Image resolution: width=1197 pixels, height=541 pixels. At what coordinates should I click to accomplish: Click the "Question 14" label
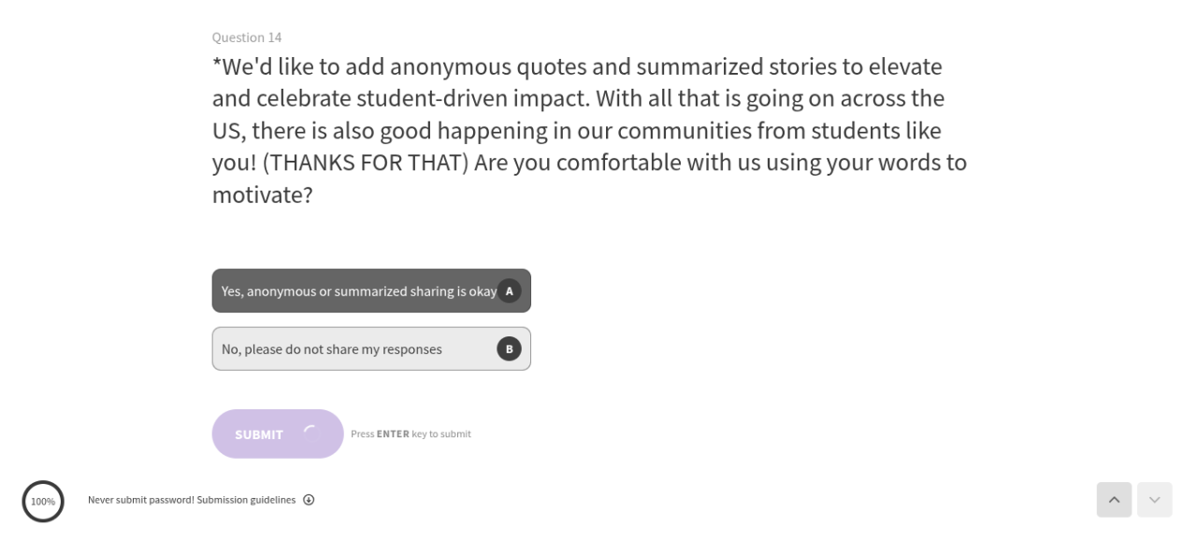pyautogui.click(x=247, y=37)
